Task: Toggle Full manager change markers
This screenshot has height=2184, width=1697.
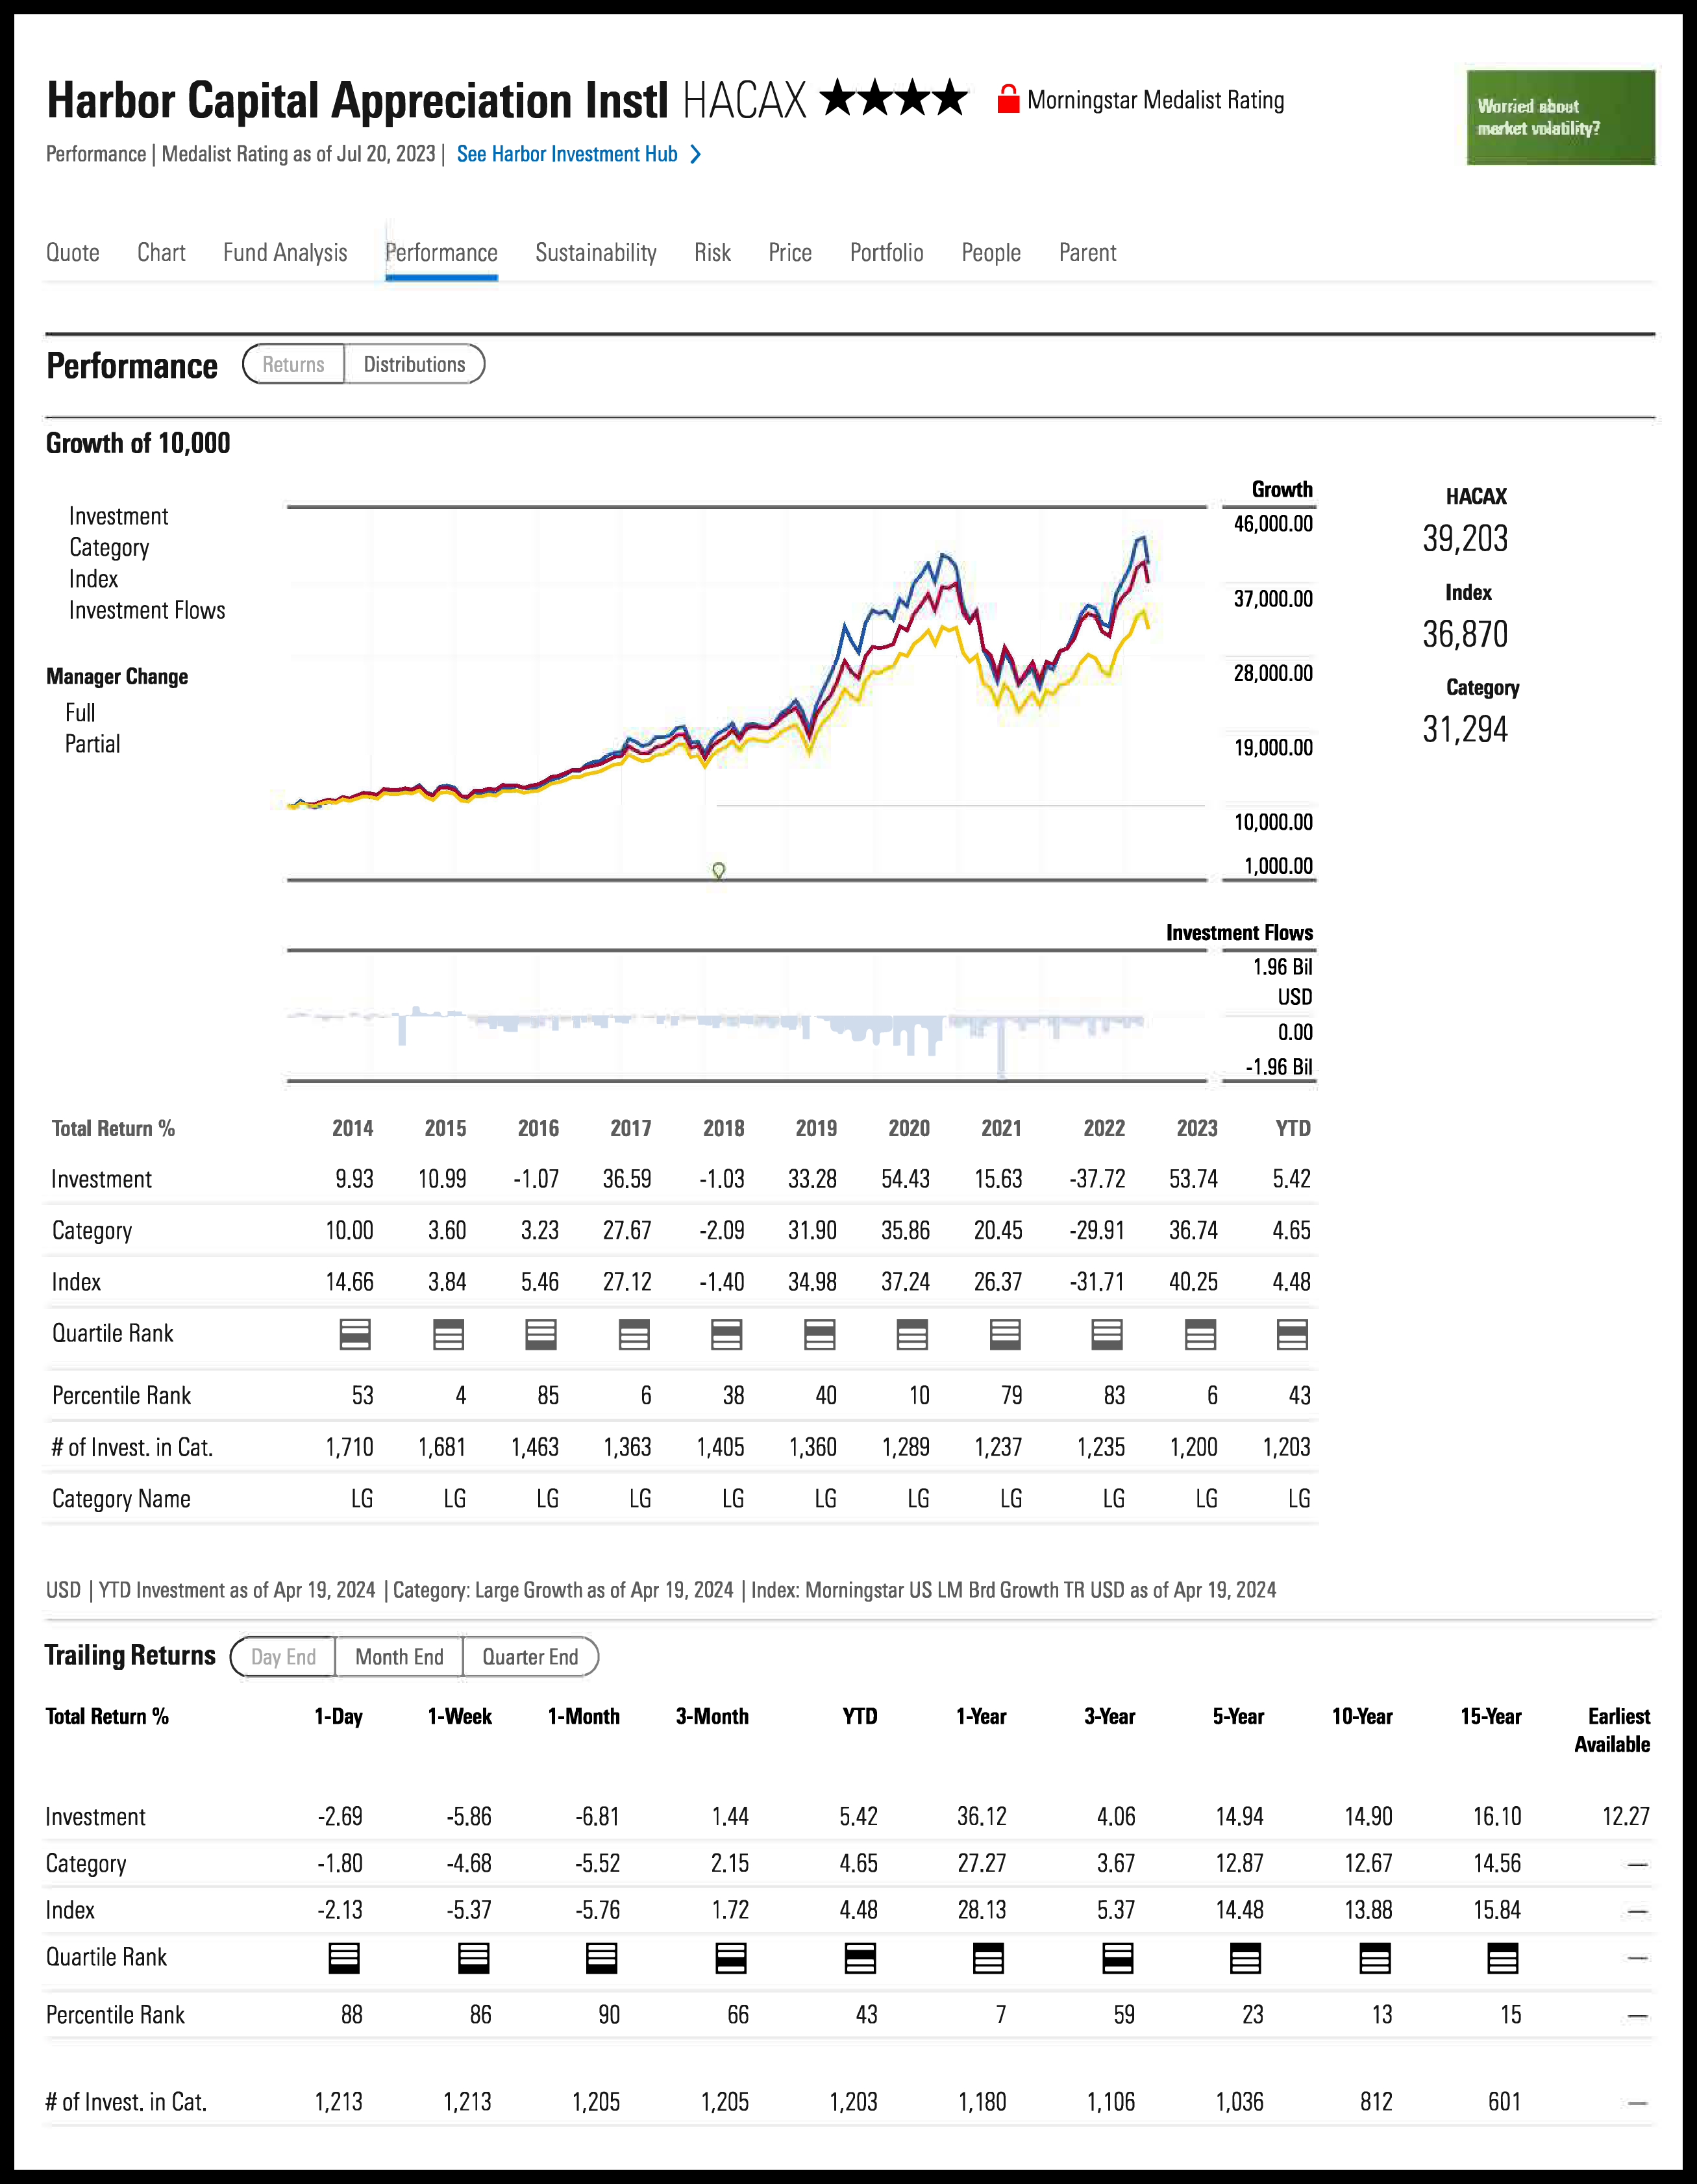Action: pyautogui.click(x=80, y=713)
